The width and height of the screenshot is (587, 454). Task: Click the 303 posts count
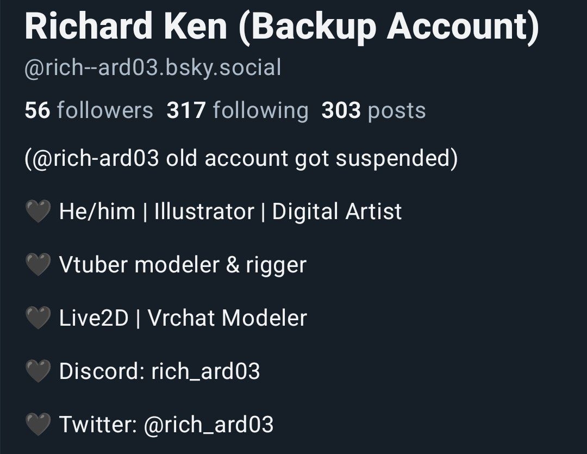373,110
